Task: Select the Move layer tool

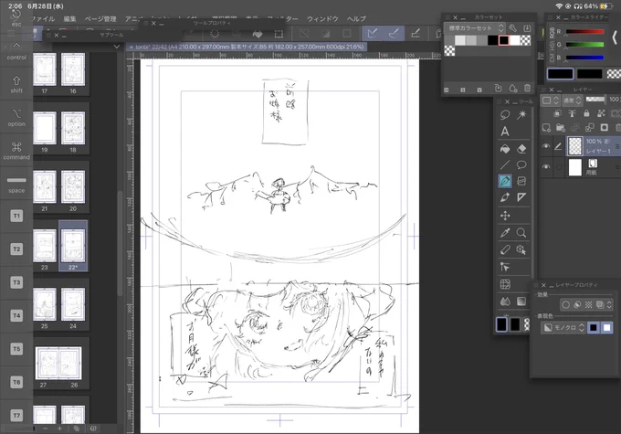Action: (505, 216)
